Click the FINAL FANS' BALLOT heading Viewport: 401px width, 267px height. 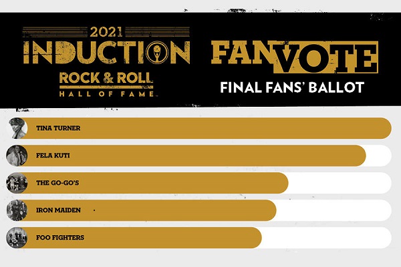(x=292, y=87)
